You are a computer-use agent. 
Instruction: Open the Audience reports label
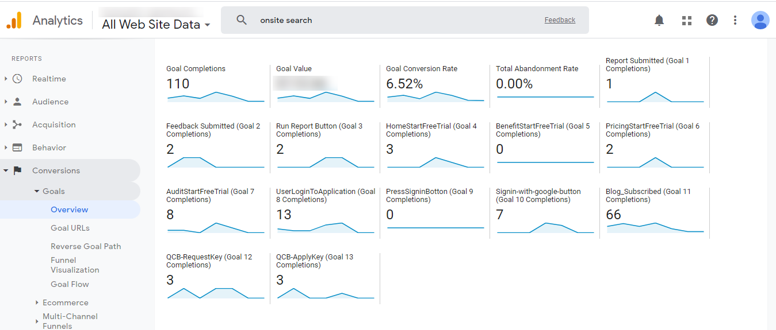coord(50,102)
